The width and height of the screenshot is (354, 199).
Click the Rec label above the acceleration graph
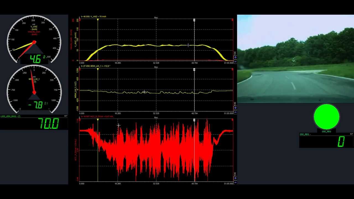coord(156,117)
